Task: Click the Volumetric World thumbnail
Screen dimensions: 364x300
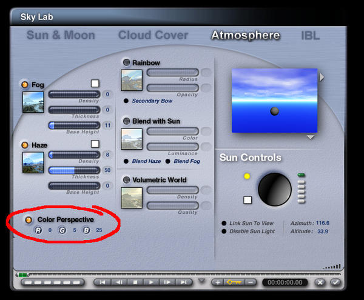Action: click(x=132, y=198)
